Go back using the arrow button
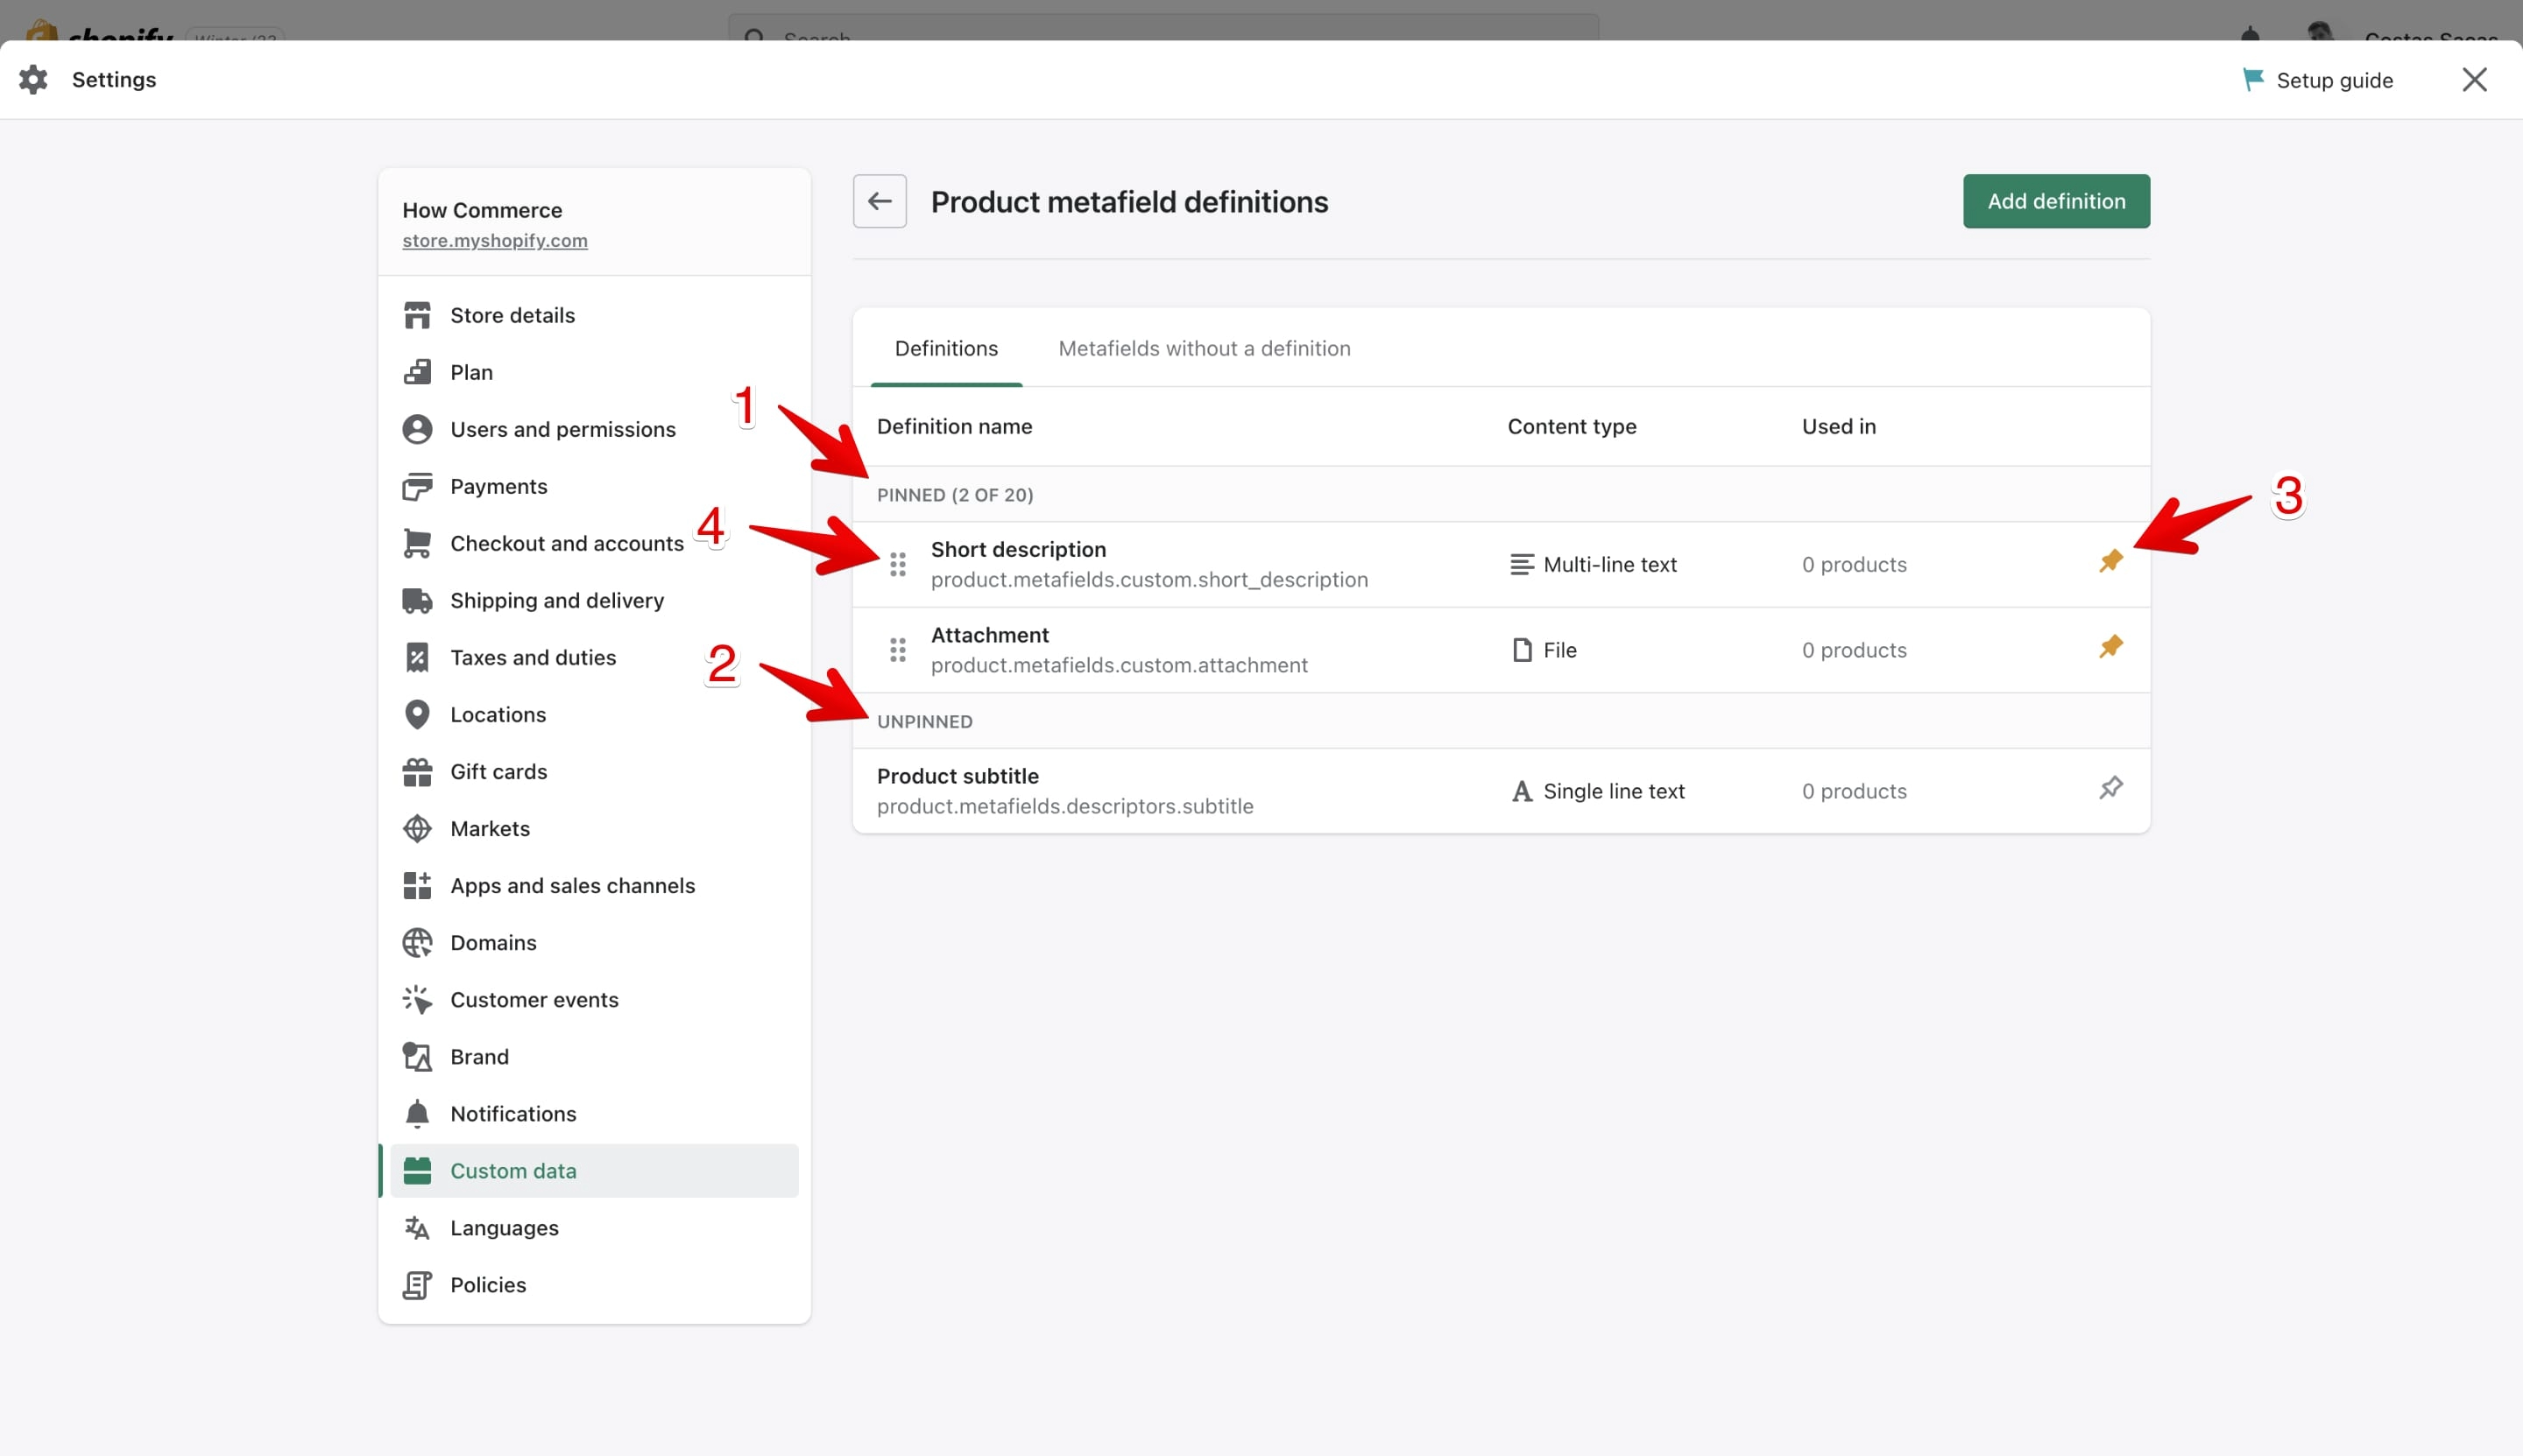2523x1456 pixels. coord(880,201)
